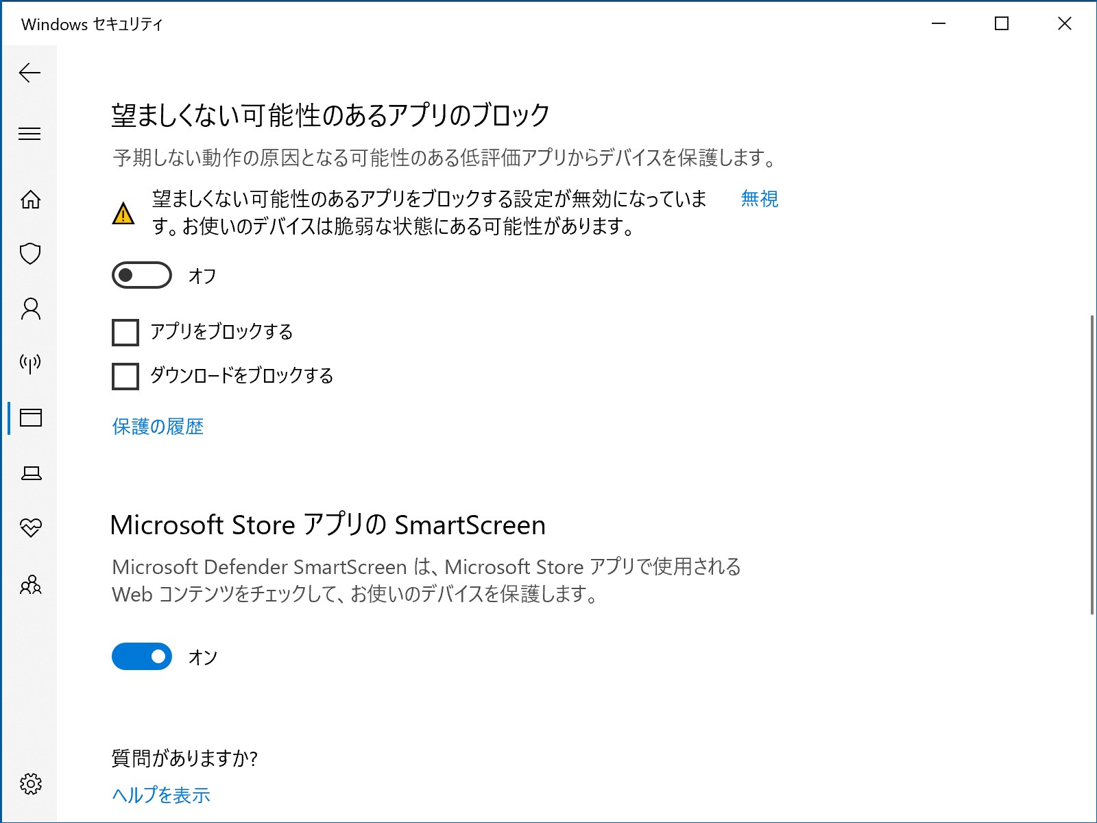This screenshot has width=1097, height=823.
Task: Enable the potentially unwanted app blocking toggle
Action: 141,276
